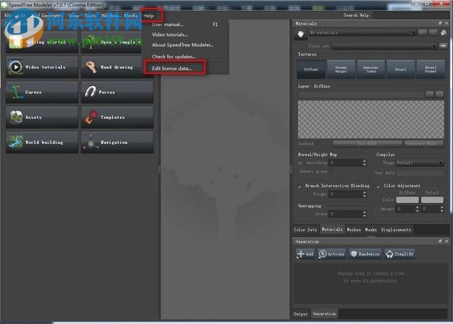The image size is (453, 324).
Task: Open the Forces magnet topic button
Action: (117, 93)
